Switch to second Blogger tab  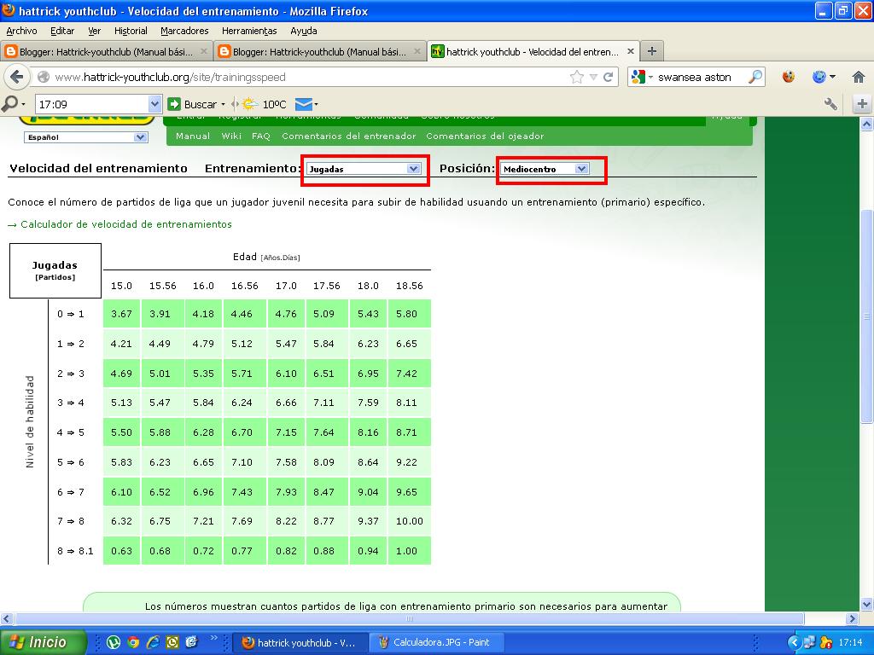click(x=319, y=51)
